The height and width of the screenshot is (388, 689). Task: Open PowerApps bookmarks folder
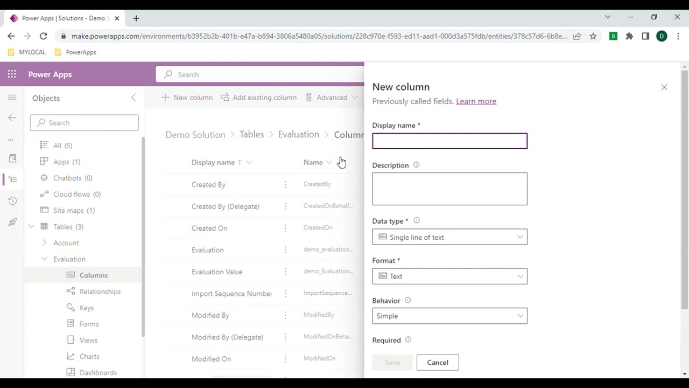(75, 52)
